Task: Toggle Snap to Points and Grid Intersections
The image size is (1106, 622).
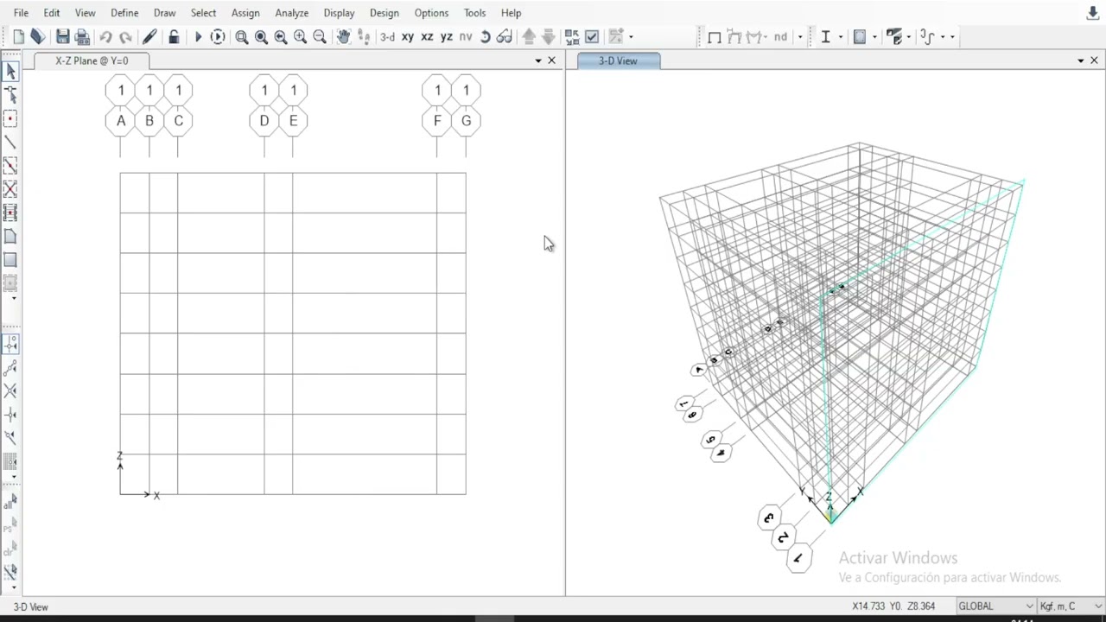Action: pos(10,345)
